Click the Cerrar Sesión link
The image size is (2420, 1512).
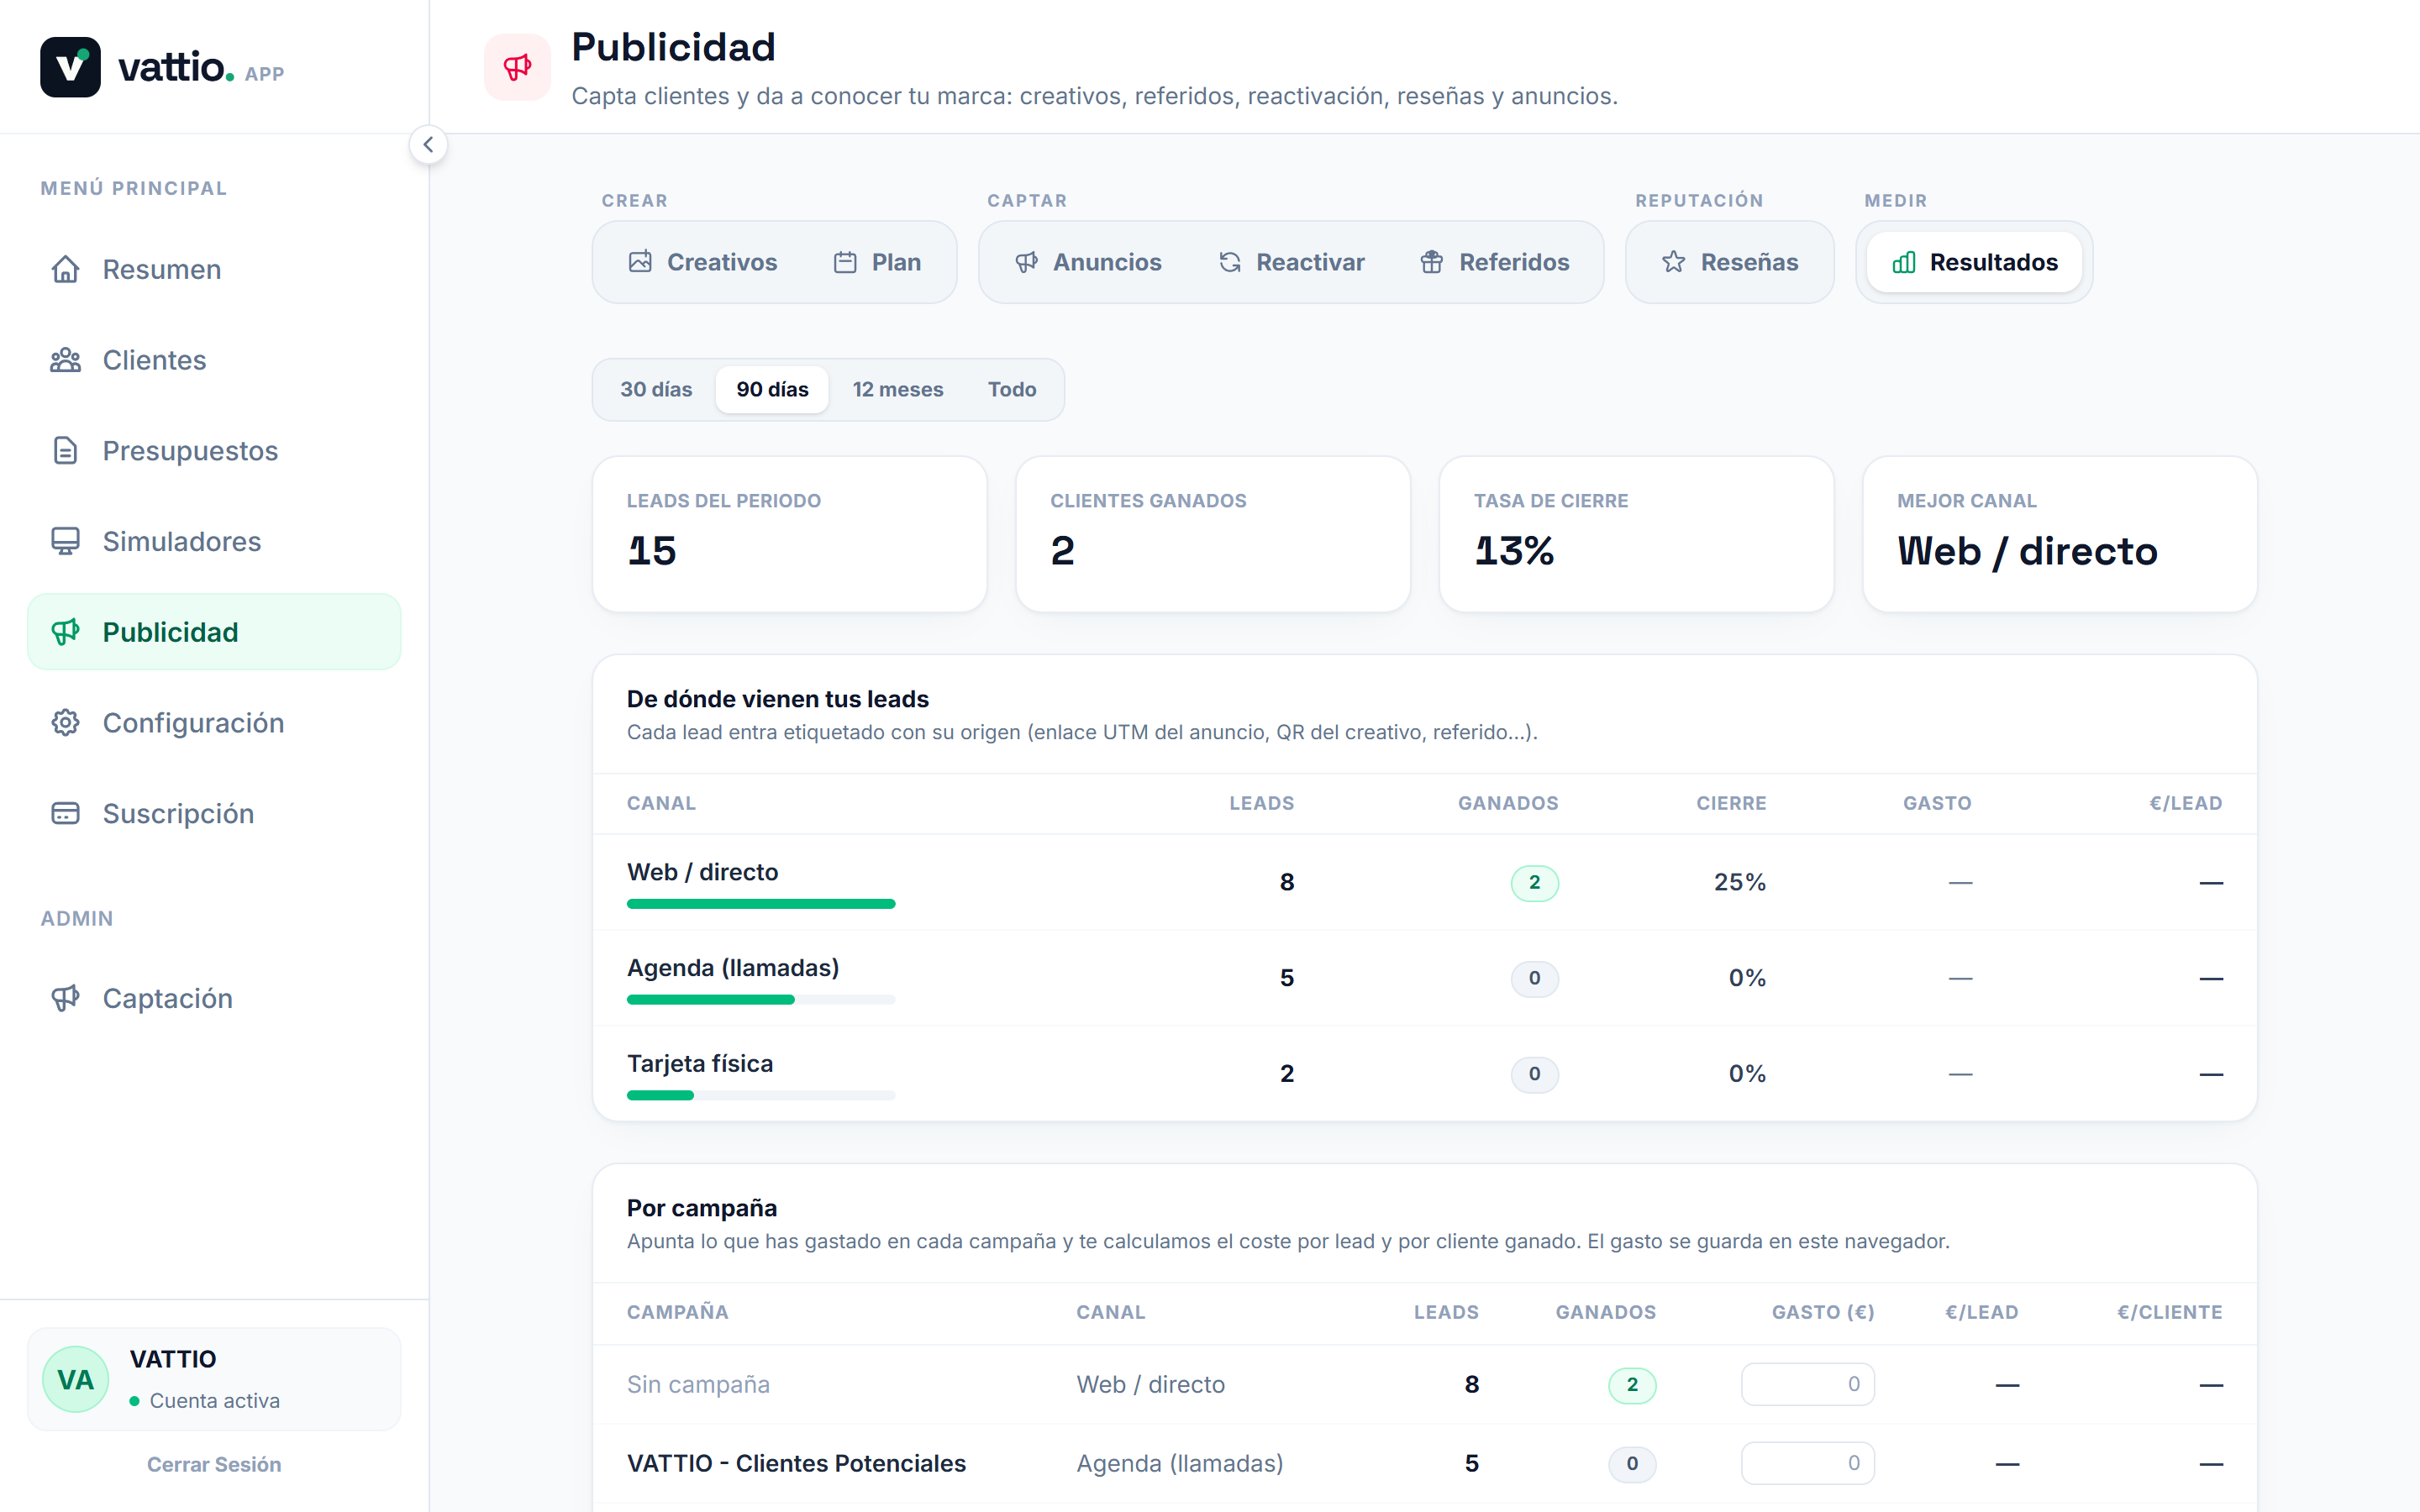[214, 1464]
